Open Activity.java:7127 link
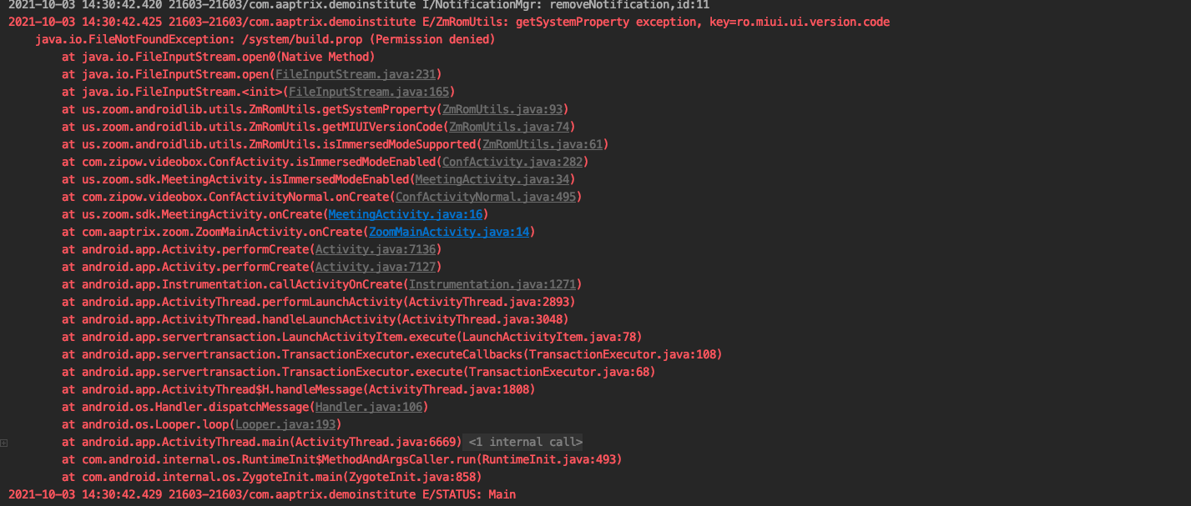The height and width of the screenshot is (506, 1191). (x=376, y=267)
